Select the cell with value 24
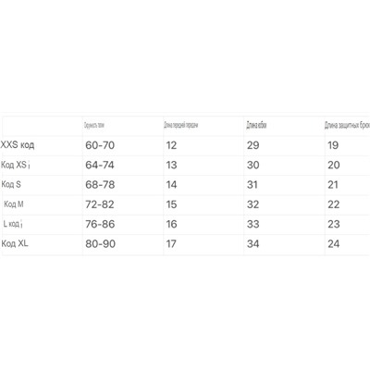370x370 pixels. pos(334,244)
